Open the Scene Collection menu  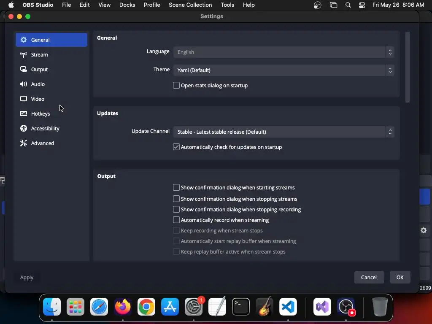190,5
